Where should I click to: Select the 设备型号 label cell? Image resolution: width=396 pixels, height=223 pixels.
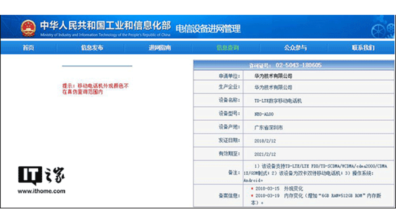point(218,114)
